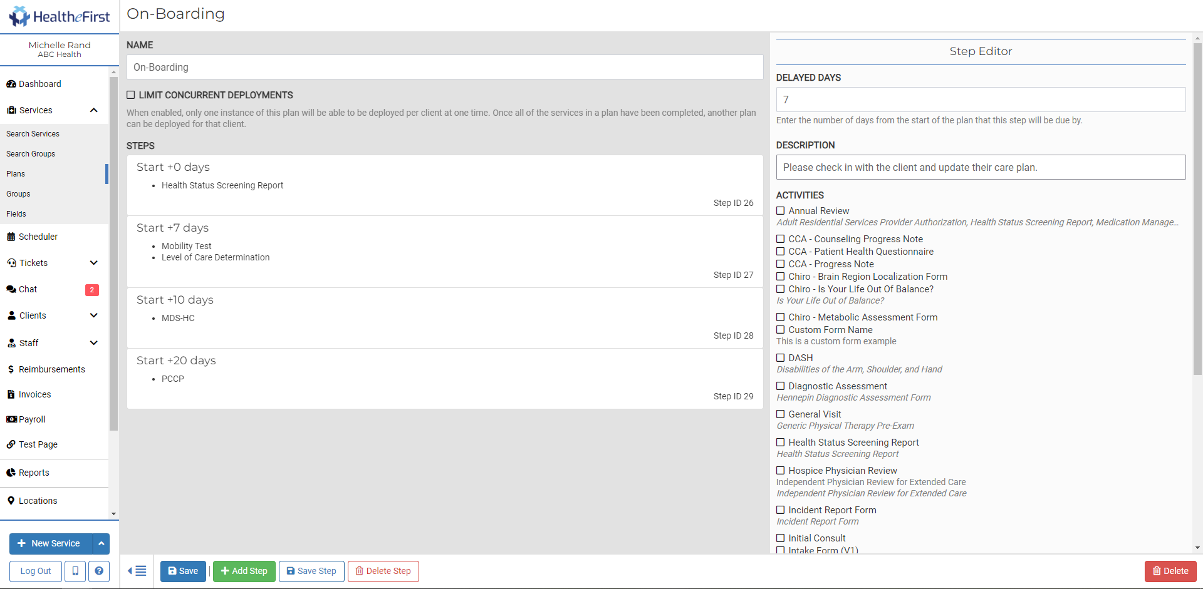Open the New Service dropdown arrow
The image size is (1203, 589).
click(102, 544)
